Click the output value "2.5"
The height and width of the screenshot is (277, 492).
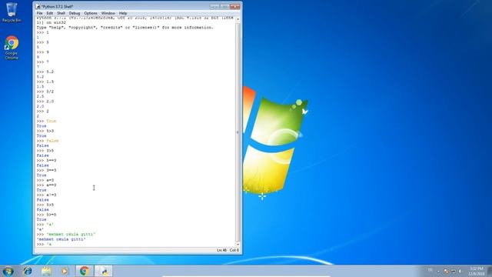[x=40, y=96]
